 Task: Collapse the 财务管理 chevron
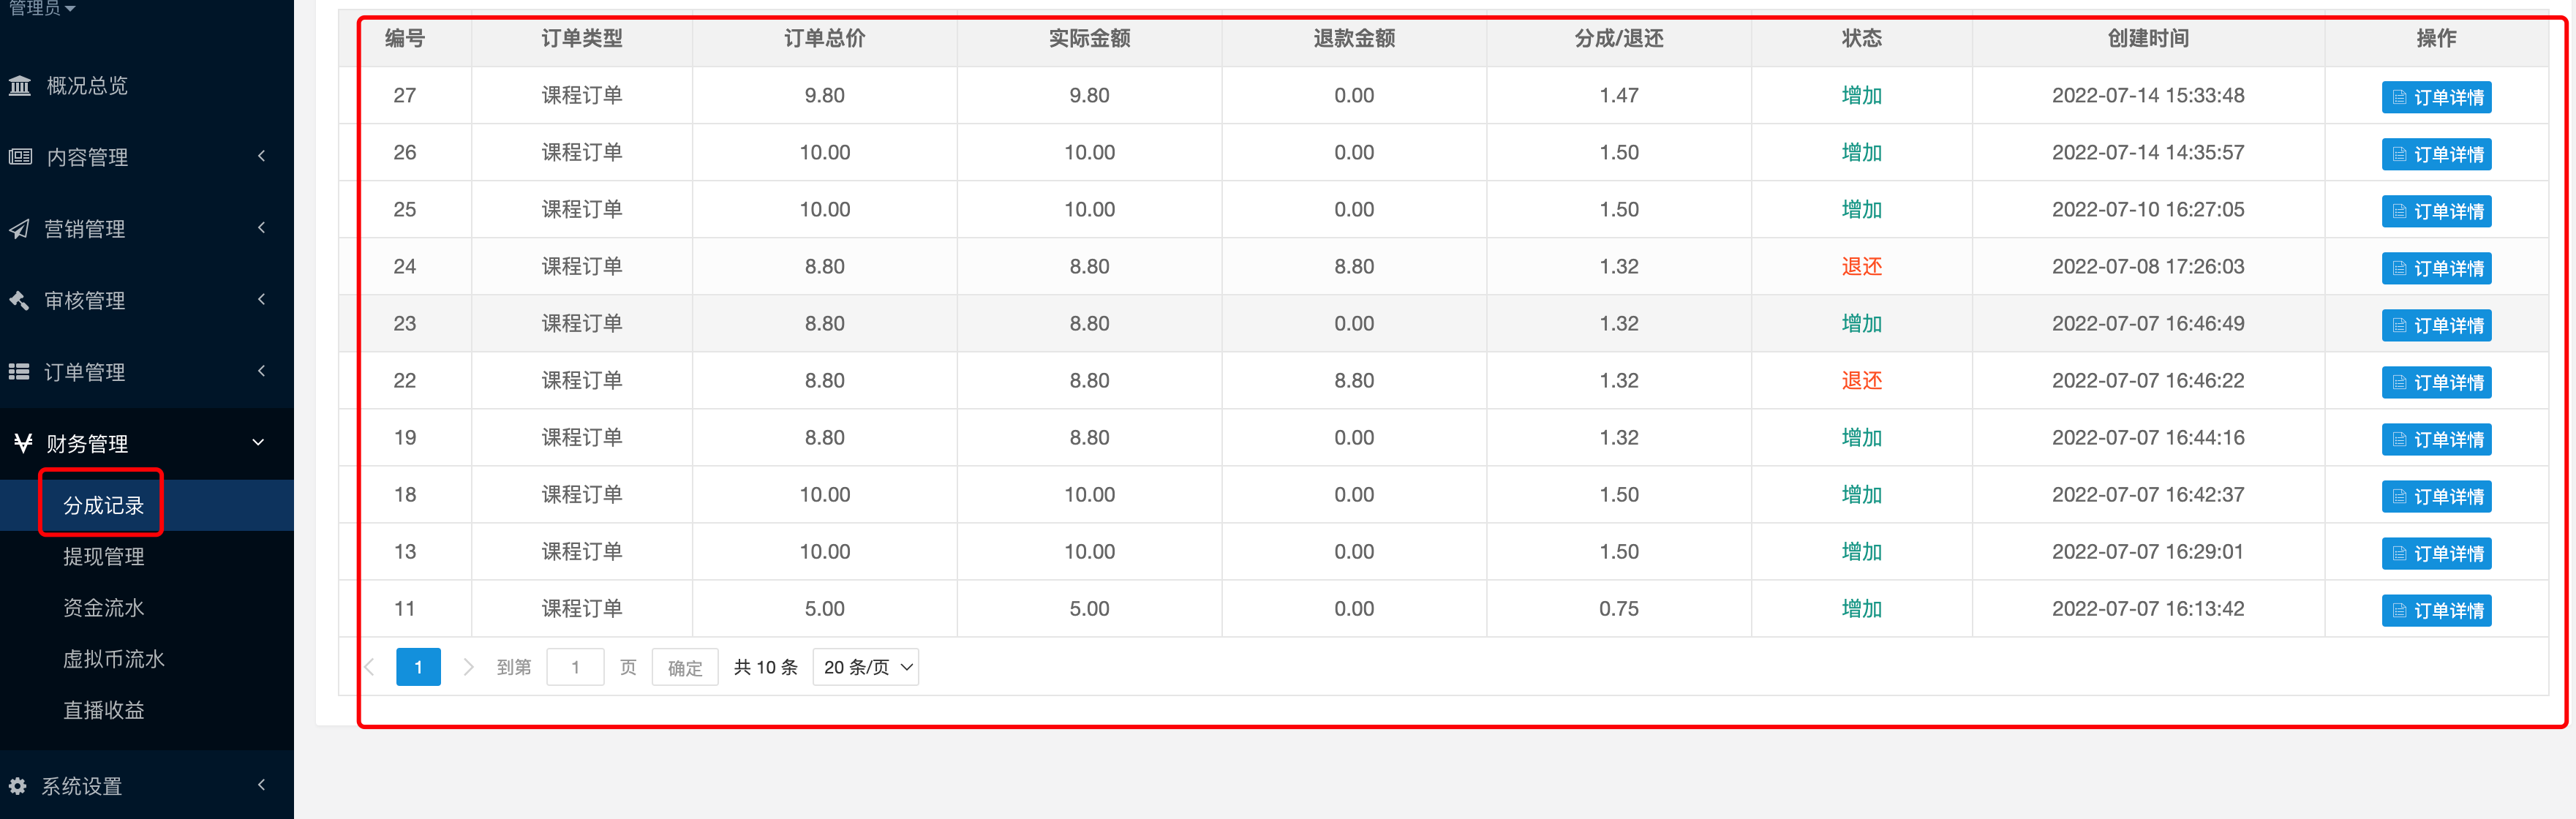coord(258,443)
